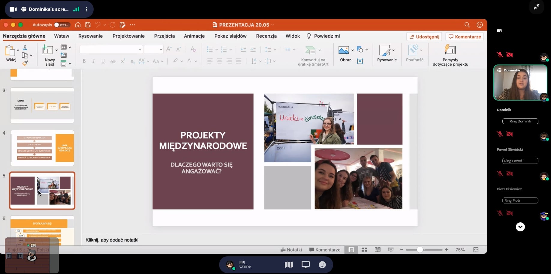Click the Ring Dominik button
The height and width of the screenshot is (274, 551).
(520, 121)
